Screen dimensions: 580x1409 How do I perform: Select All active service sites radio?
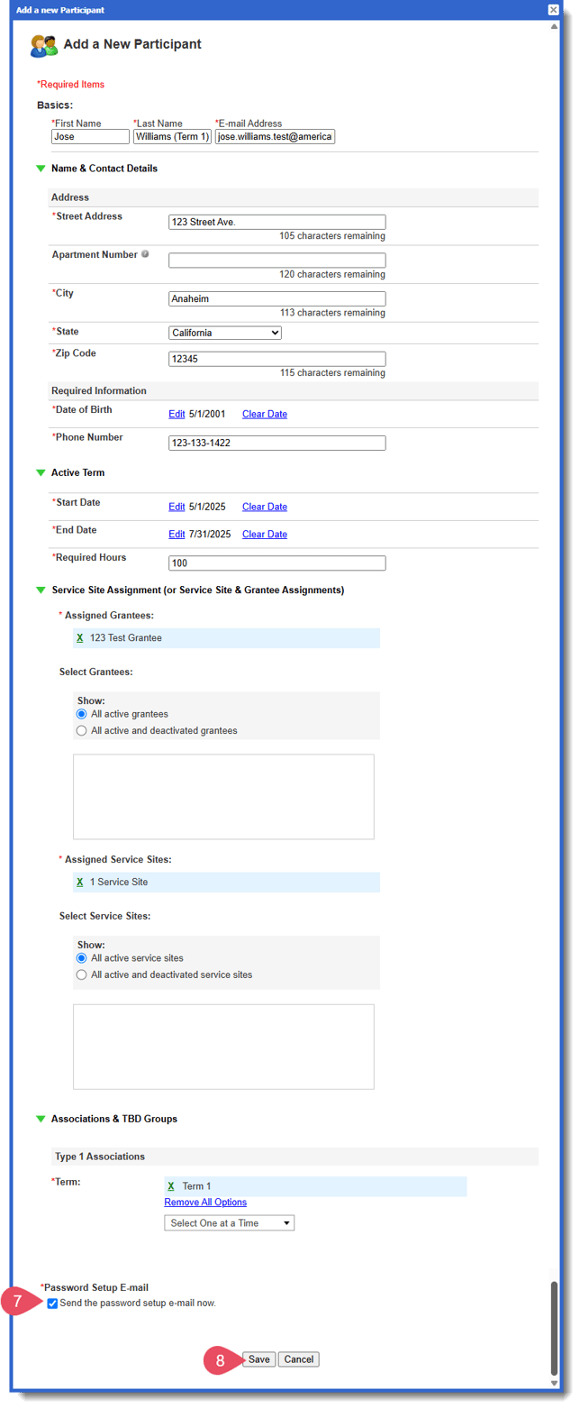(x=82, y=958)
